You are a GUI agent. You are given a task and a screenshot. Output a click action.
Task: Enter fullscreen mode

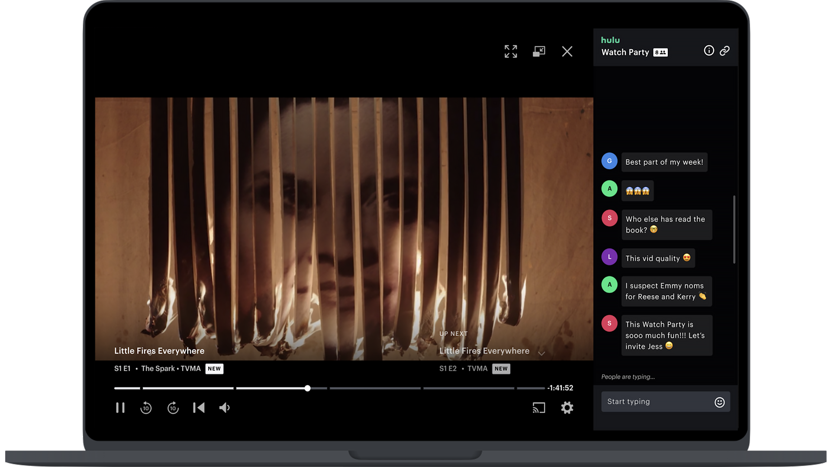pyautogui.click(x=511, y=51)
